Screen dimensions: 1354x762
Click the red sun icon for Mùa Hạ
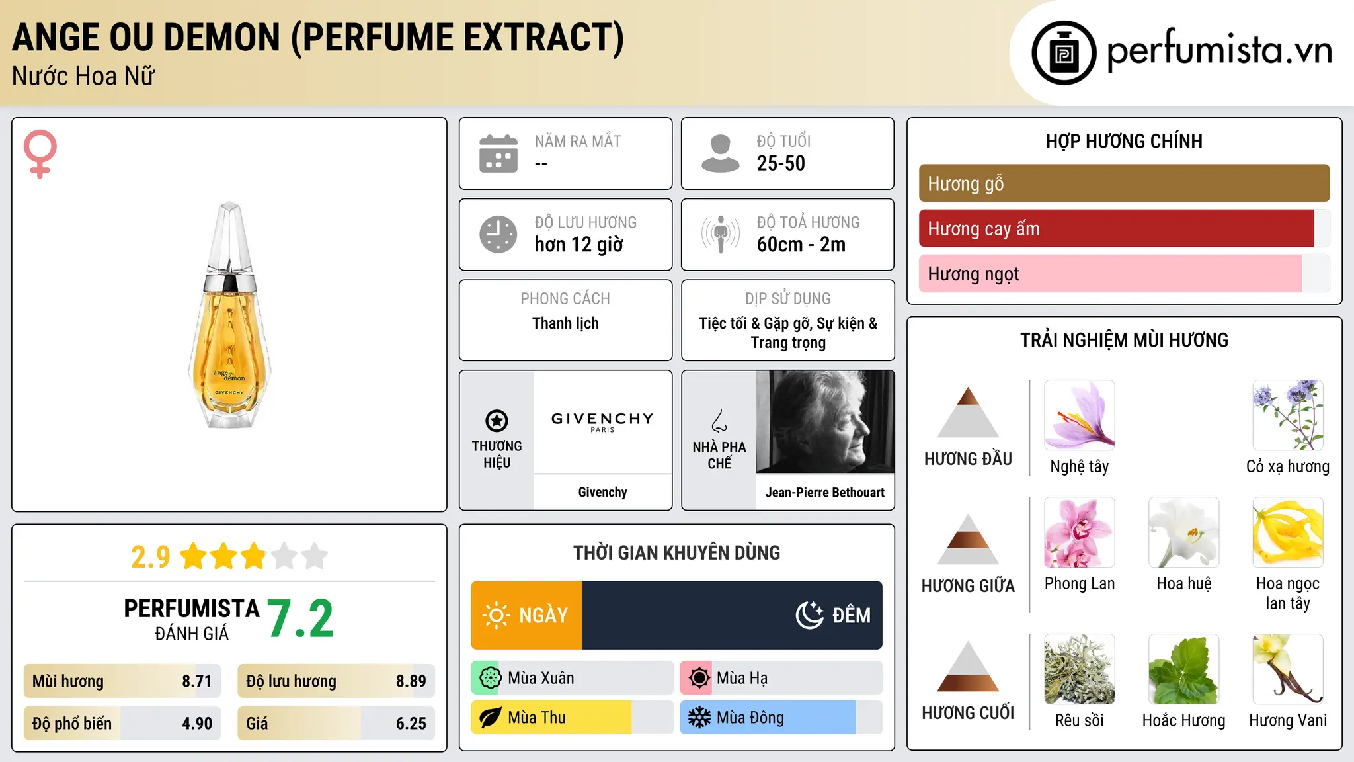point(699,678)
